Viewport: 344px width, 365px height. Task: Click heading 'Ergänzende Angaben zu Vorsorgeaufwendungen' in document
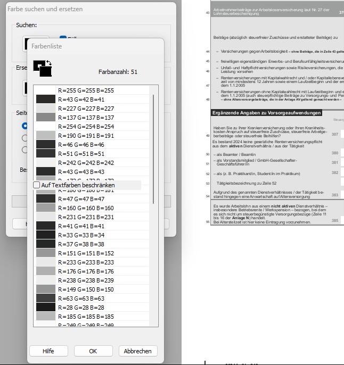(x=266, y=113)
